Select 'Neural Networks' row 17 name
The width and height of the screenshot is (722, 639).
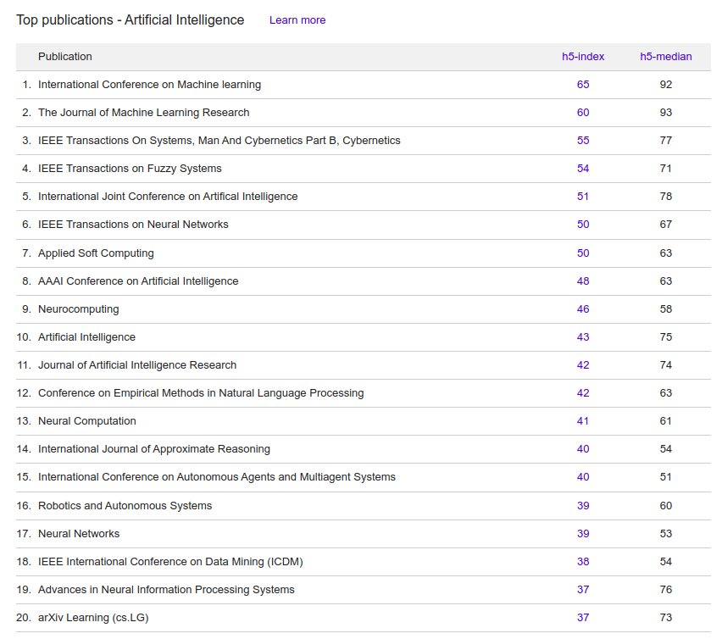tap(79, 534)
